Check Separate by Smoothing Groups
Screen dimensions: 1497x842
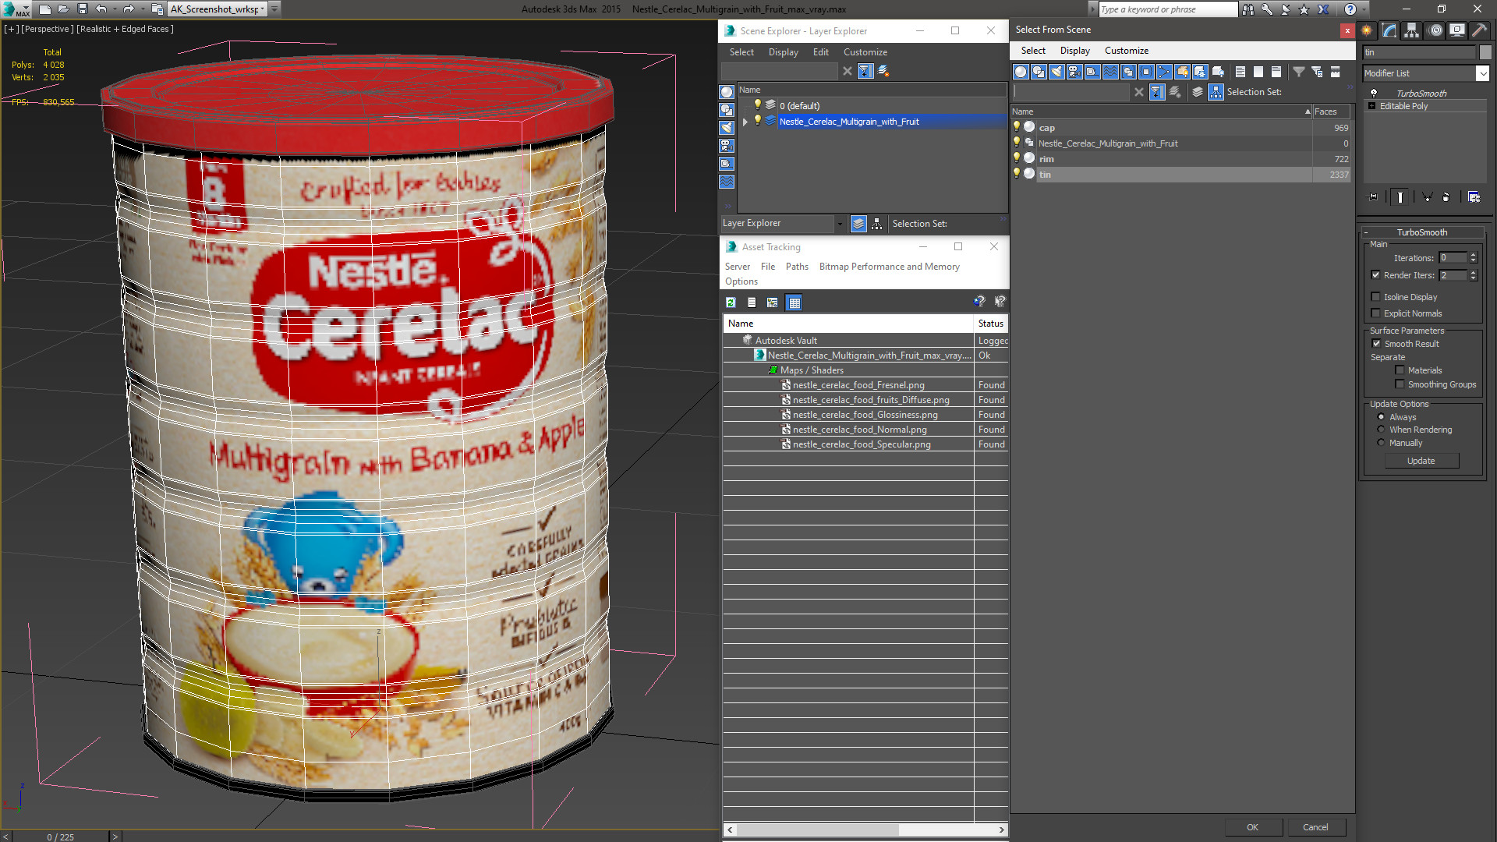1400,384
